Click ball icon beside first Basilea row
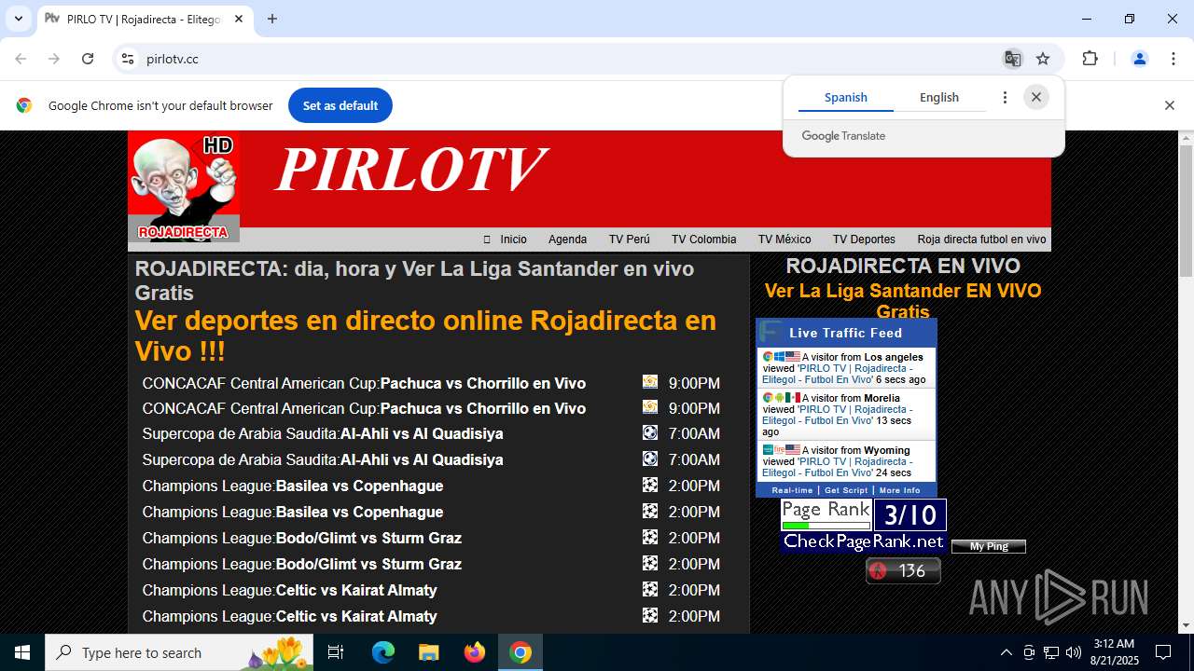This screenshot has height=671, width=1194. pos(650,485)
